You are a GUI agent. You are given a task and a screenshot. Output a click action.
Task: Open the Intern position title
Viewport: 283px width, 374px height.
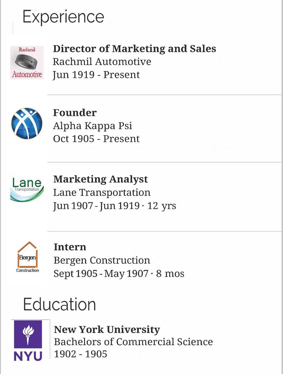point(70,247)
